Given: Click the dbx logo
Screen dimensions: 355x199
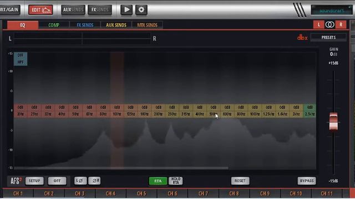Looking at the screenshot, I should (x=302, y=38).
